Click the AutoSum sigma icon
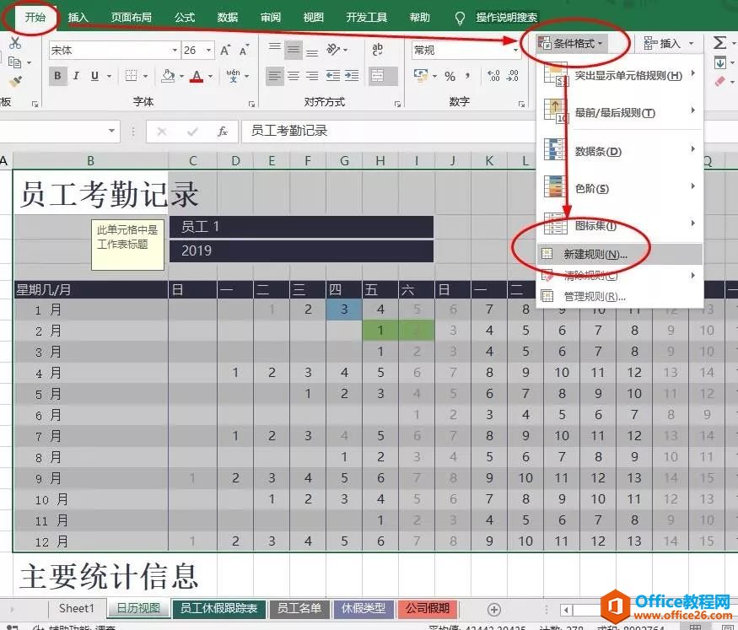Screen dimensions: 738x630 coord(719,43)
